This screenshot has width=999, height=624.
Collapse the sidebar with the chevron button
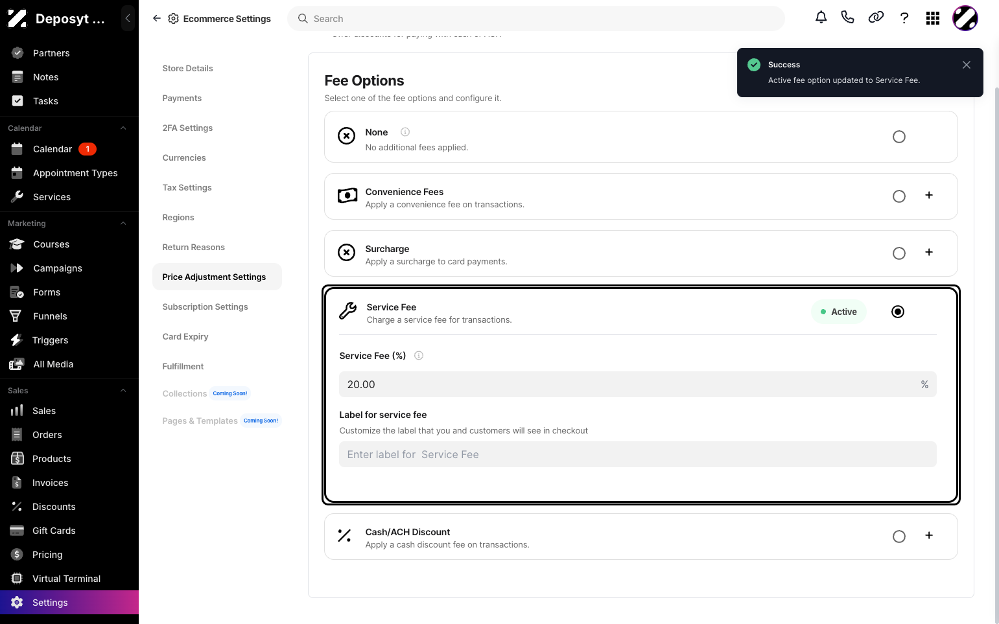click(128, 18)
